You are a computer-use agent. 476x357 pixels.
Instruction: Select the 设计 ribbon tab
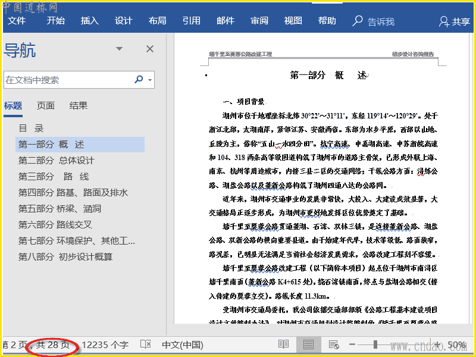pos(124,21)
